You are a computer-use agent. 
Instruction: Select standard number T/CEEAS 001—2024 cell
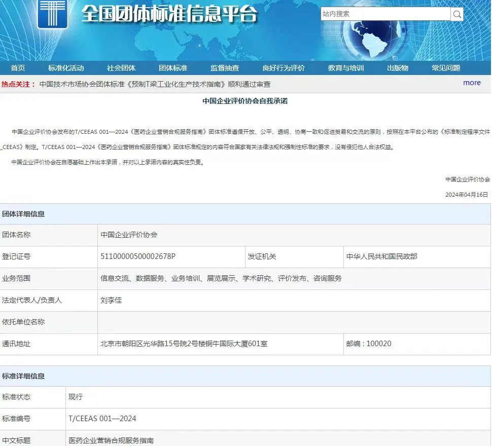point(278,419)
